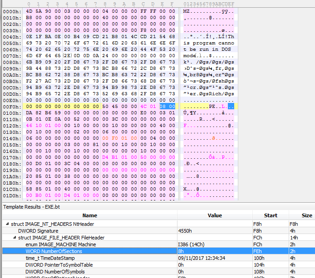Screen dimensions: 315x278
Task: Select the DWORD NumberOfSymbols row
Action: [54, 272]
